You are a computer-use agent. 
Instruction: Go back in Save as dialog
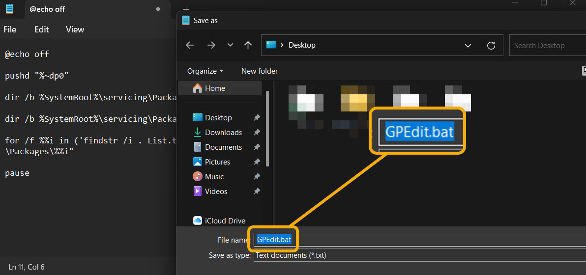(190, 45)
